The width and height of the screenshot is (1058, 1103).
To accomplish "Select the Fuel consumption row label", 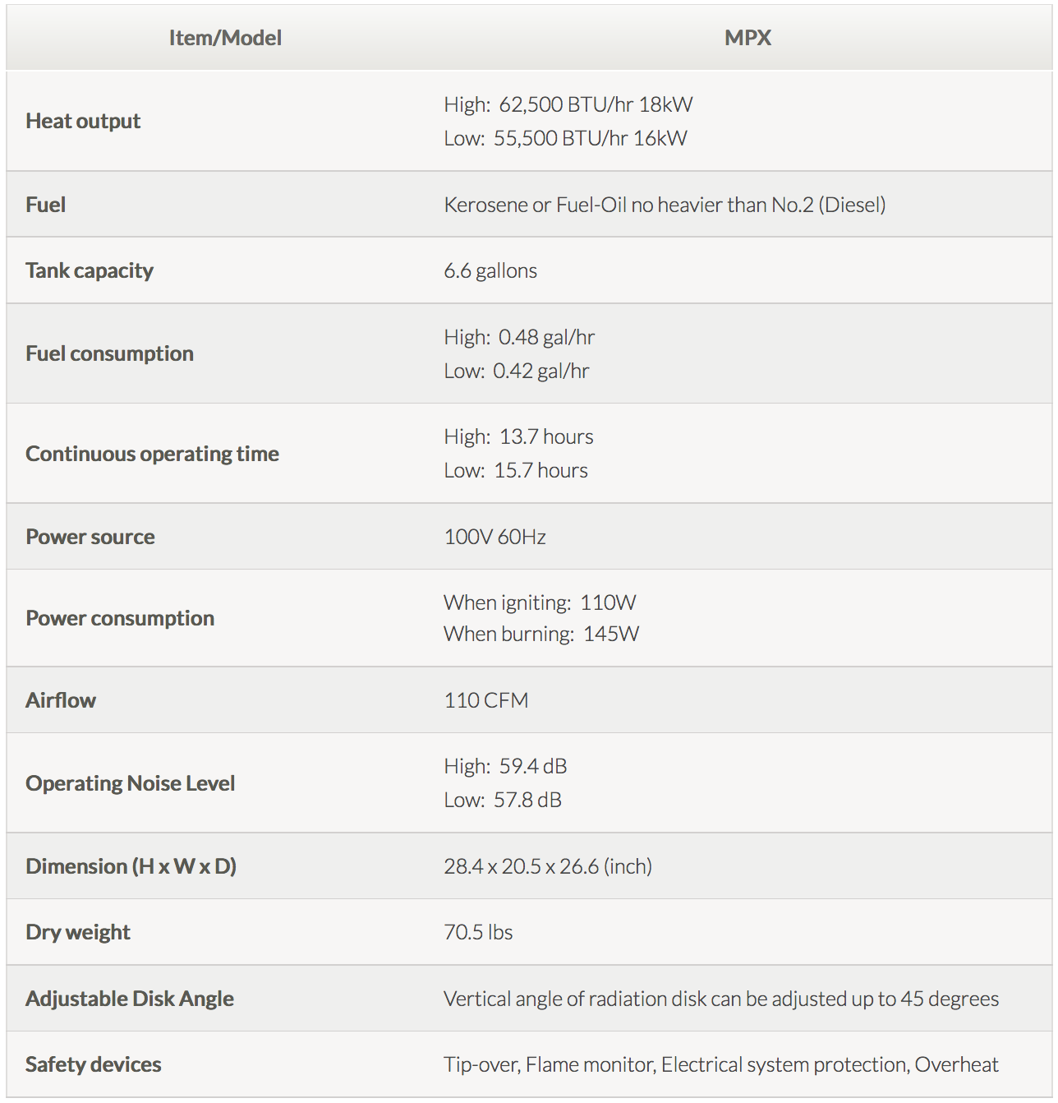I will [x=109, y=353].
